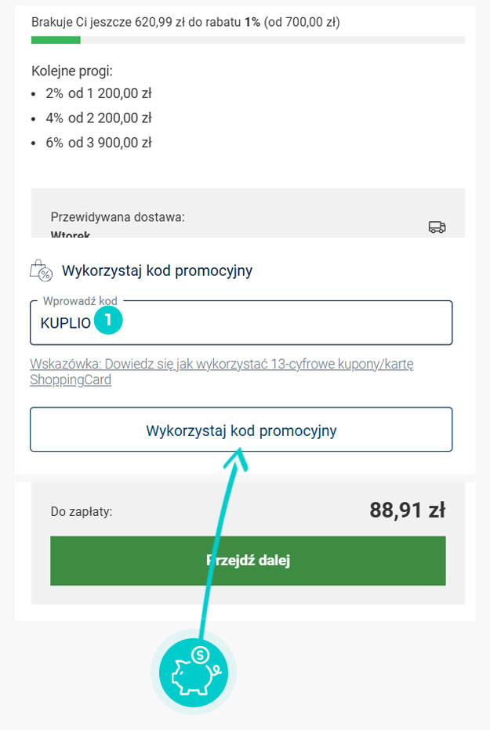Click the green discount progress bar
Viewport: 490px width, 730px height.
56,40
